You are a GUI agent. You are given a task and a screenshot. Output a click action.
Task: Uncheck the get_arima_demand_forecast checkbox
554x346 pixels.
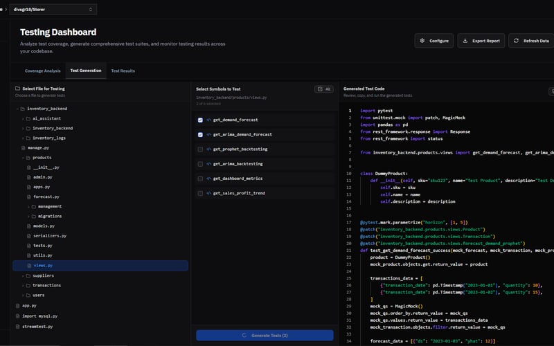(200, 134)
